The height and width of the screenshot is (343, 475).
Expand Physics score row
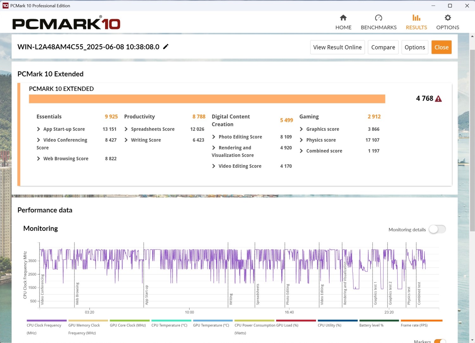(301, 140)
